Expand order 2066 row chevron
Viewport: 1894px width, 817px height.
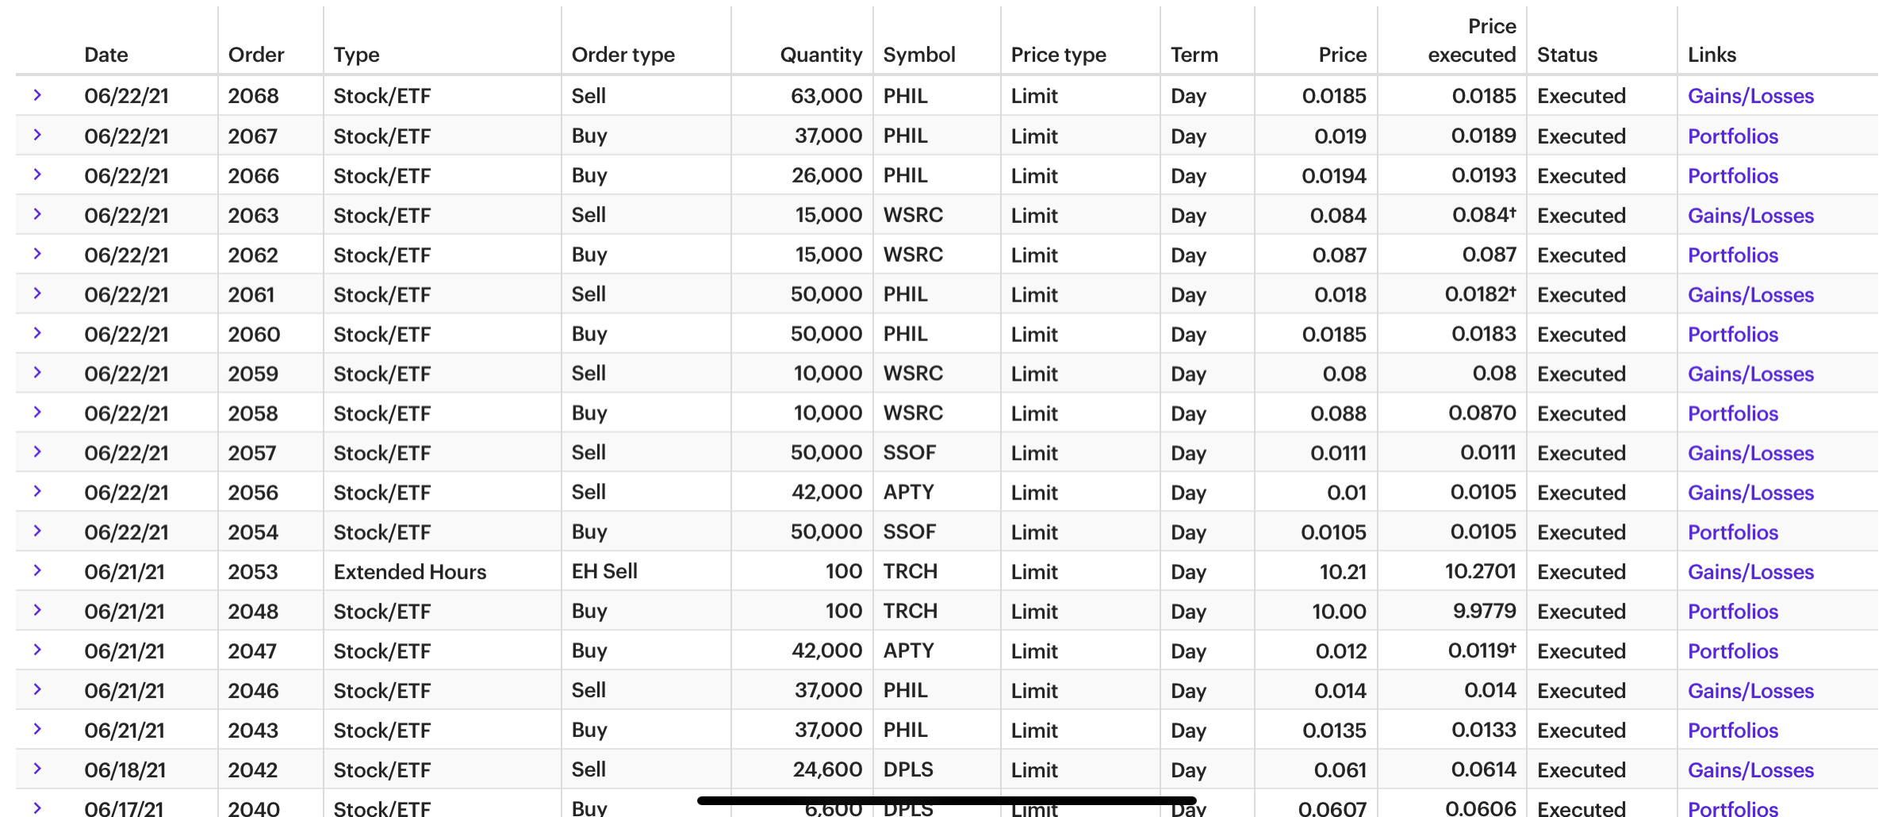[37, 175]
